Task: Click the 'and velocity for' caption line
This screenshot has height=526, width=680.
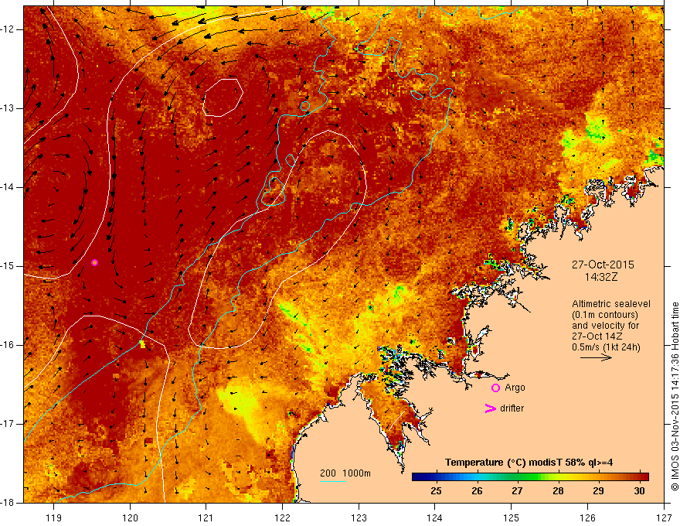Action: [605, 326]
